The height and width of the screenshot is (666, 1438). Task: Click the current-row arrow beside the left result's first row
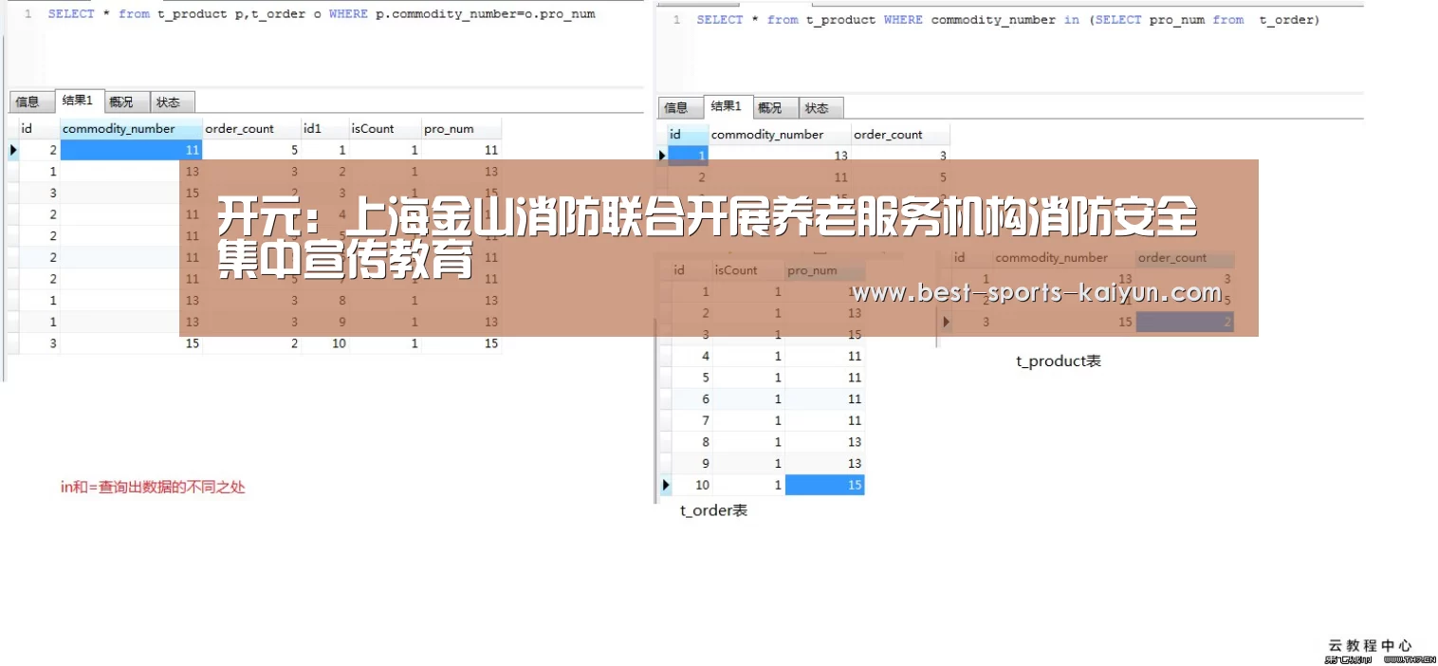coord(12,150)
